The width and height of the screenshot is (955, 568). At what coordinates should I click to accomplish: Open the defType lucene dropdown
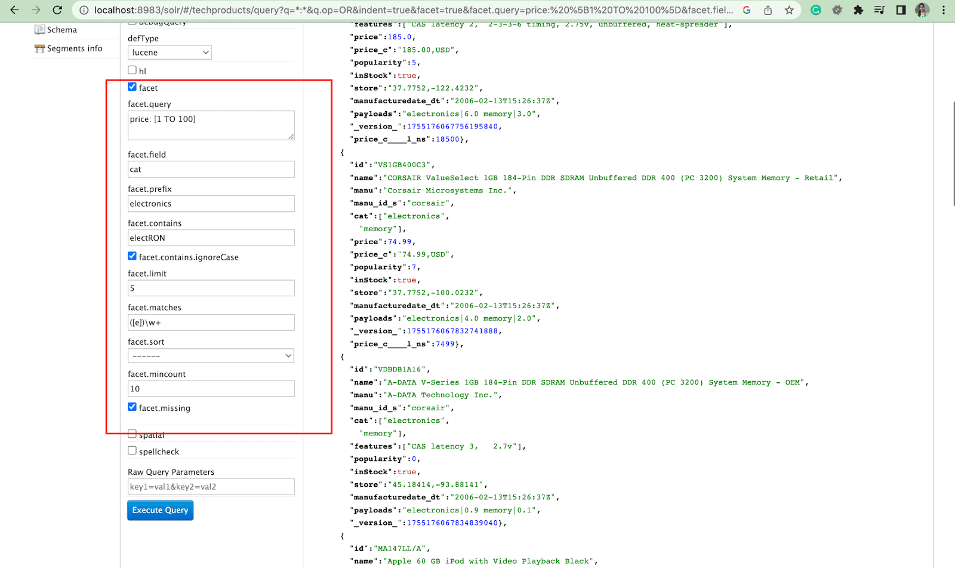coord(170,53)
